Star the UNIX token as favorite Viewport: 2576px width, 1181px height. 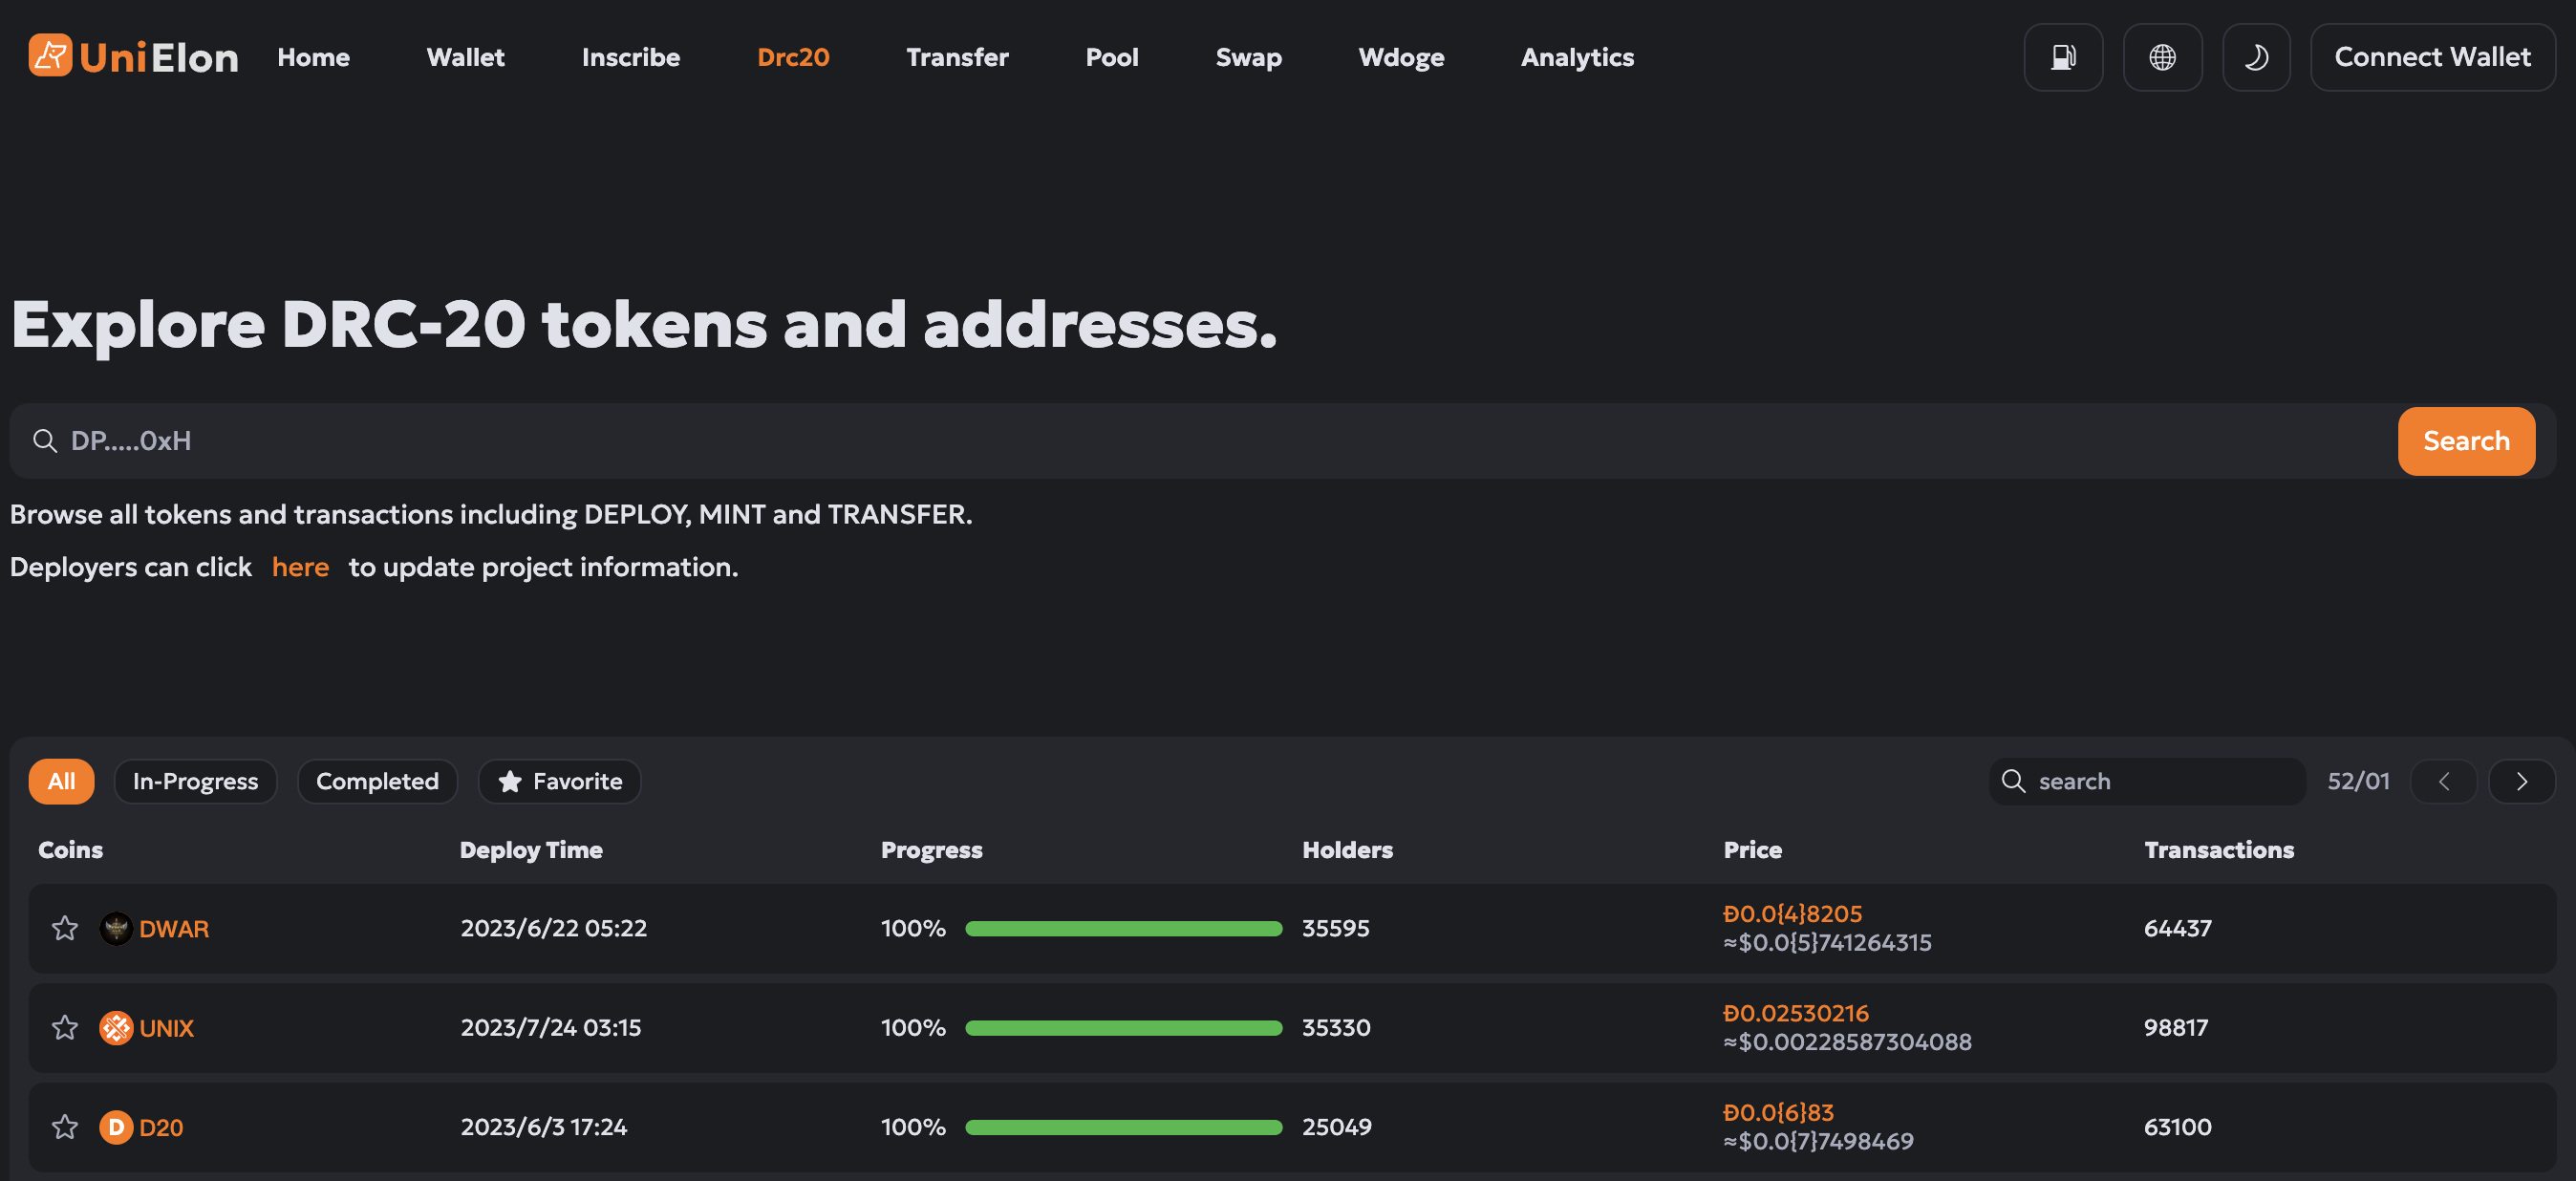(65, 1027)
